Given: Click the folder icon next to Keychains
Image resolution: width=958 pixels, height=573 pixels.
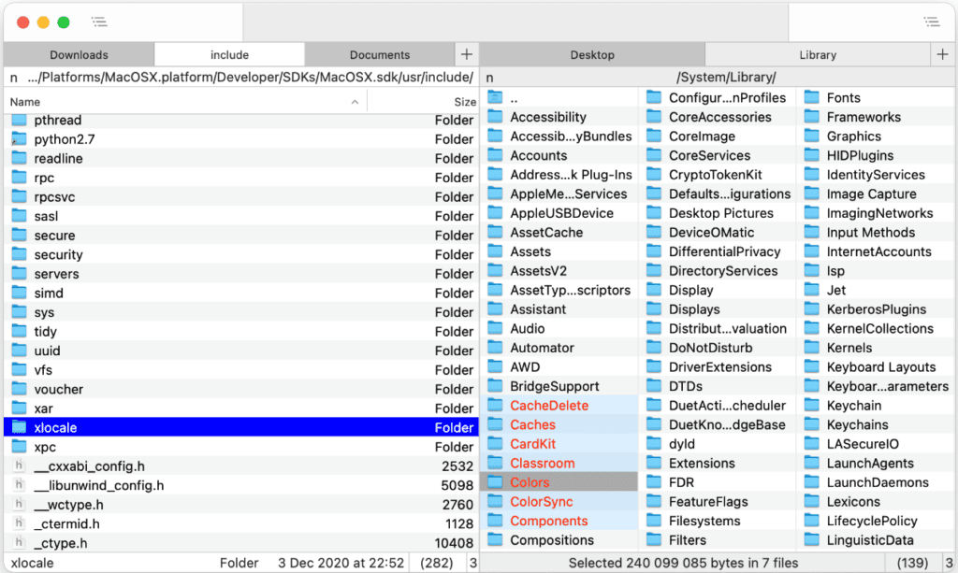Looking at the screenshot, I should (814, 424).
